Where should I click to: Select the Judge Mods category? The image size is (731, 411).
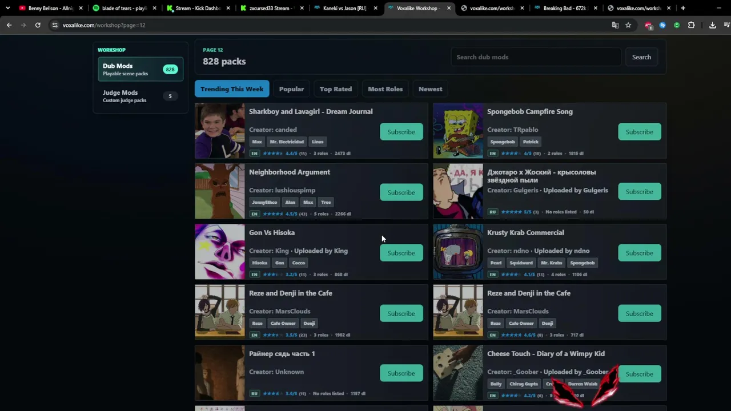coord(140,96)
